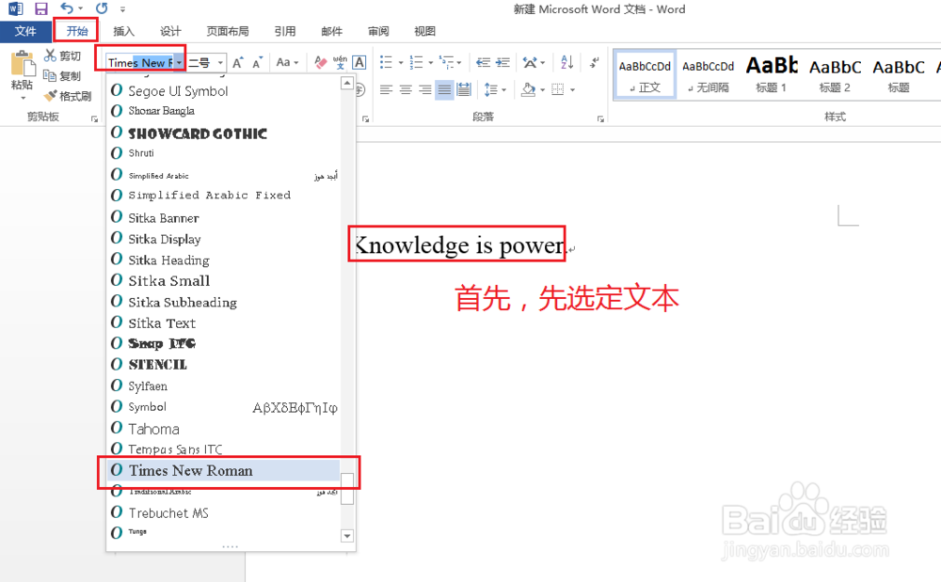Viewport: 941px width, 582px height.
Task: Switch to the Design (设计) tab
Action: pyautogui.click(x=170, y=31)
